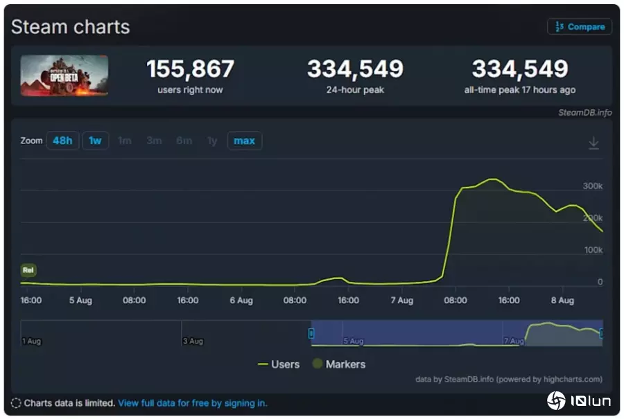Image resolution: width=624 pixels, height=419 pixels.
Task: Select the 1w zoom range
Action: (x=95, y=141)
